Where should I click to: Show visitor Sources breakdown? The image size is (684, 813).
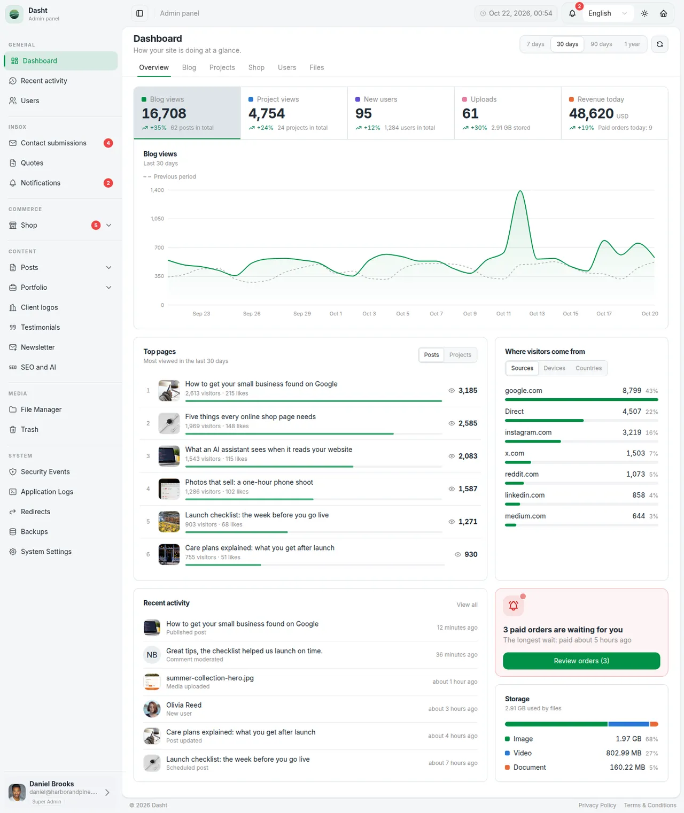coord(522,368)
